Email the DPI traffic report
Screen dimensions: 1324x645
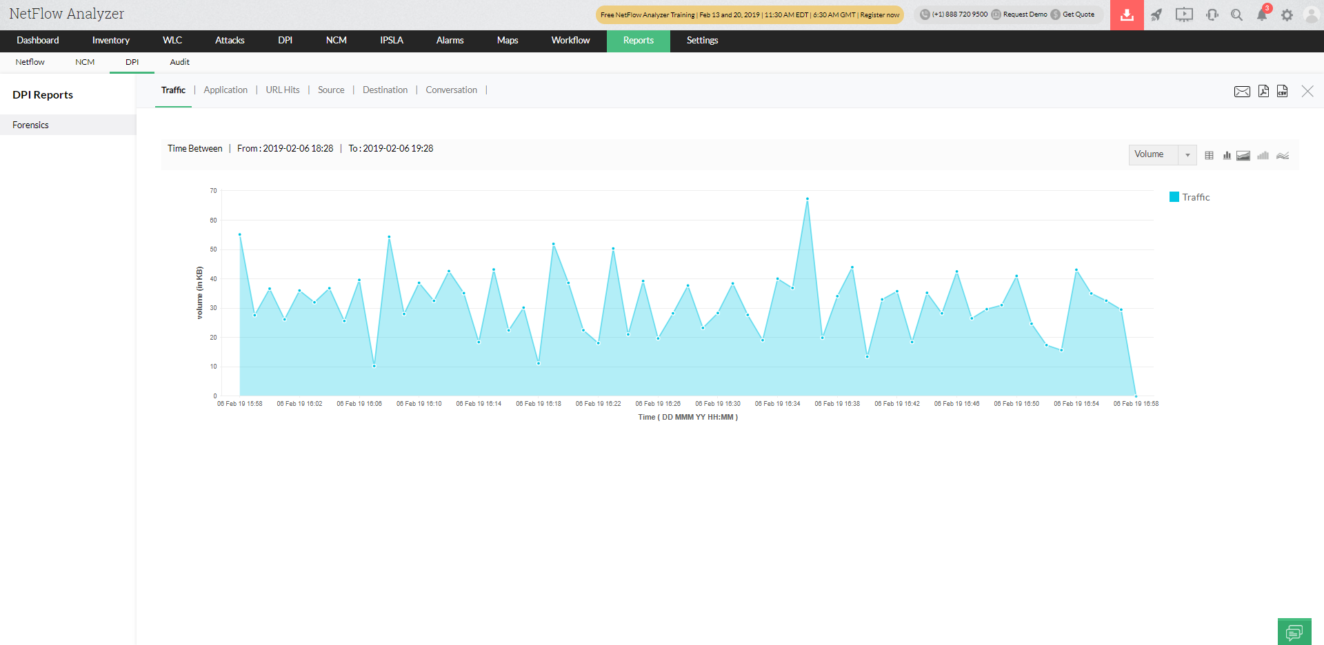pos(1242,92)
